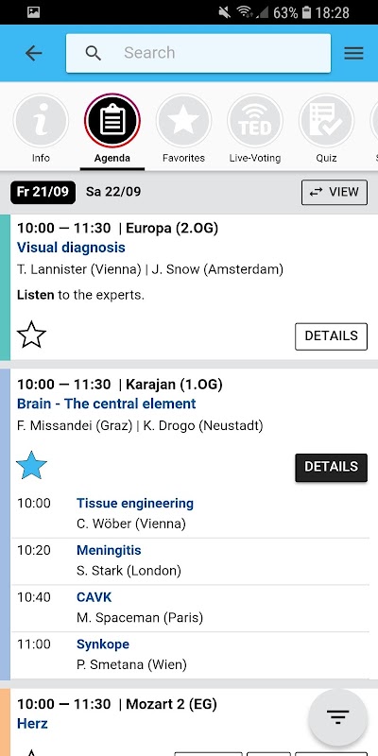This screenshot has height=756, width=378.
Task: Open DETAILS for Brain session
Action: click(332, 467)
